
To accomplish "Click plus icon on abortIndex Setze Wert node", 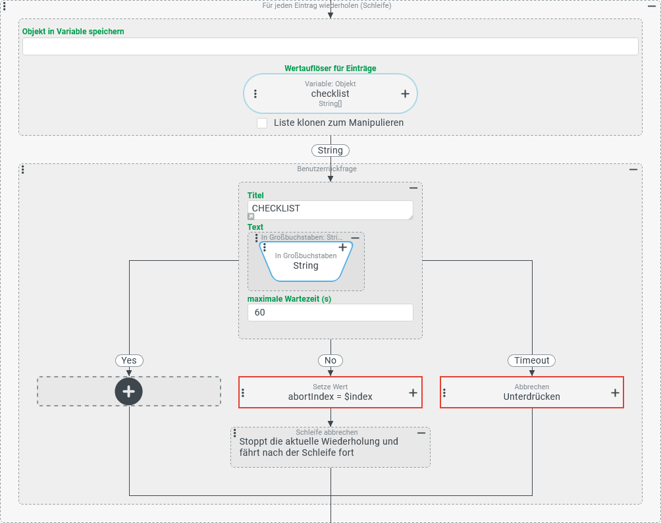I will click(413, 393).
